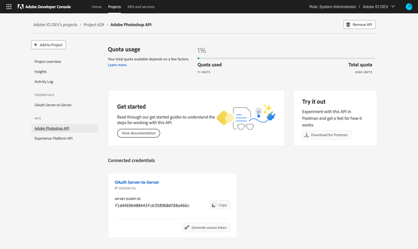The height and width of the screenshot is (249, 418).
Task: Click the trash icon on Remove API
Action: pyautogui.click(x=348, y=25)
